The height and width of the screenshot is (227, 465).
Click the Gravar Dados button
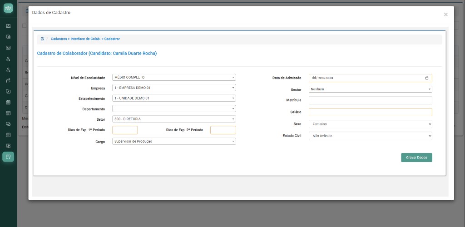(x=417, y=158)
